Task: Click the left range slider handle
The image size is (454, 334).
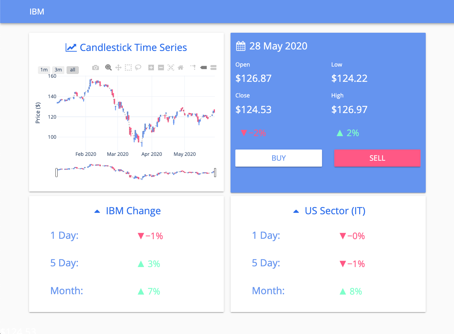Action: (57, 173)
